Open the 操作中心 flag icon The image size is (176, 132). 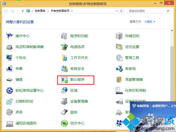[x=10, y=36]
